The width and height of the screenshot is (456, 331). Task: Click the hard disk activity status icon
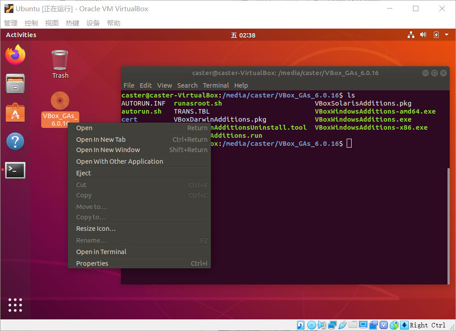click(x=301, y=325)
